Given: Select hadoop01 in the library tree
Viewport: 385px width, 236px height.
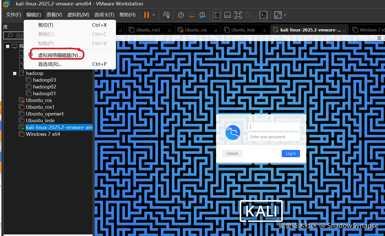Looking at the screenshot, I should pyautogui.click(x=44, y=93).
